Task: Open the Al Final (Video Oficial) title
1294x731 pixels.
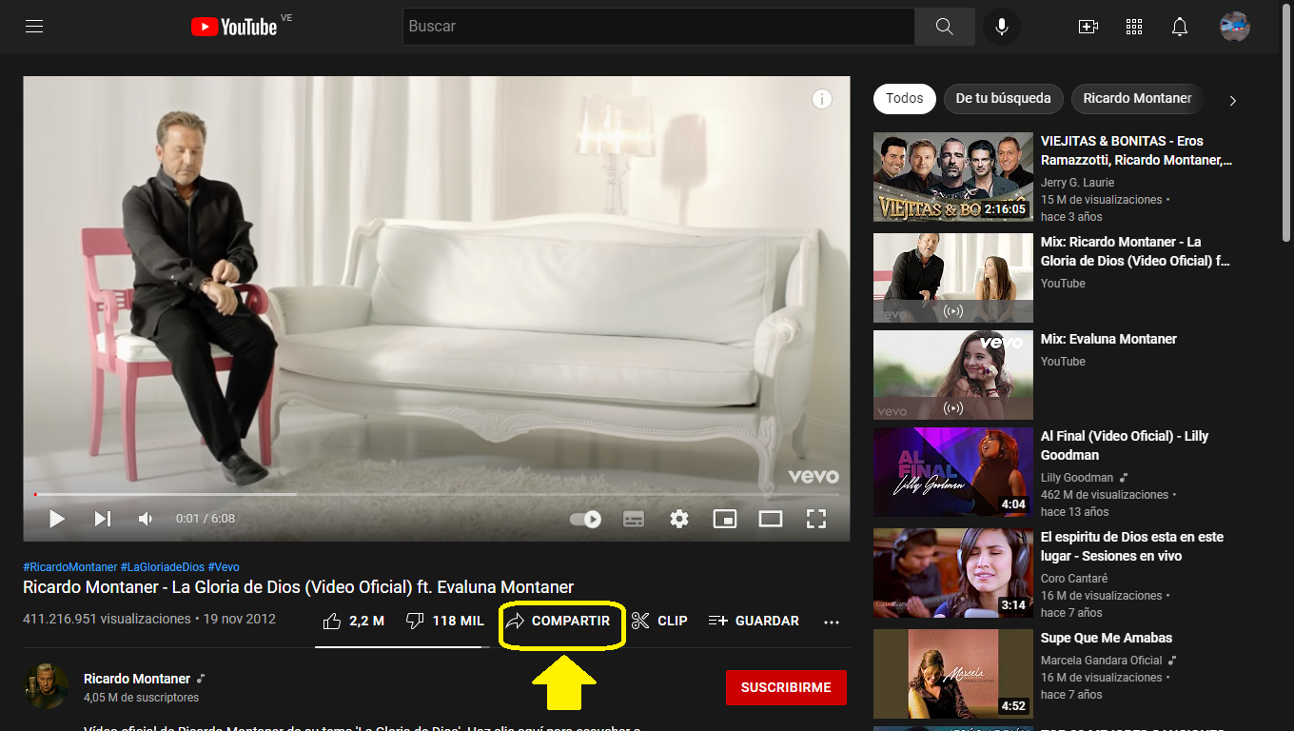Action: pos(1125,445)
